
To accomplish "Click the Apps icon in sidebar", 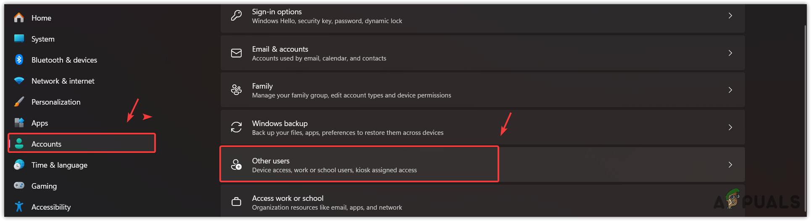I will 19,123.
